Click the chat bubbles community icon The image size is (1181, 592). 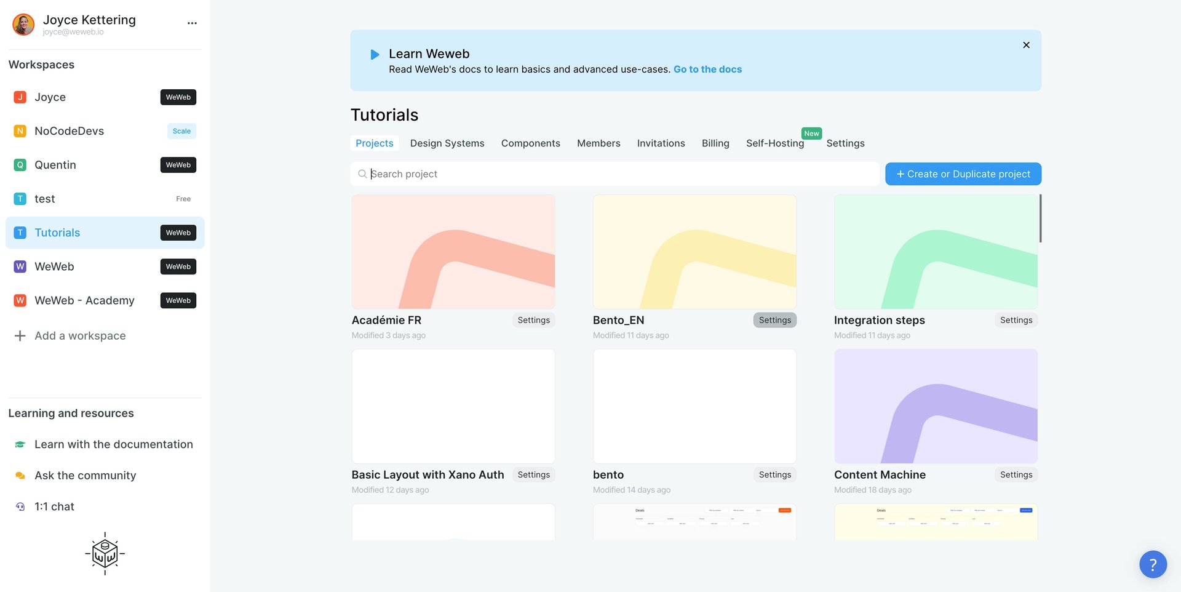20,476
